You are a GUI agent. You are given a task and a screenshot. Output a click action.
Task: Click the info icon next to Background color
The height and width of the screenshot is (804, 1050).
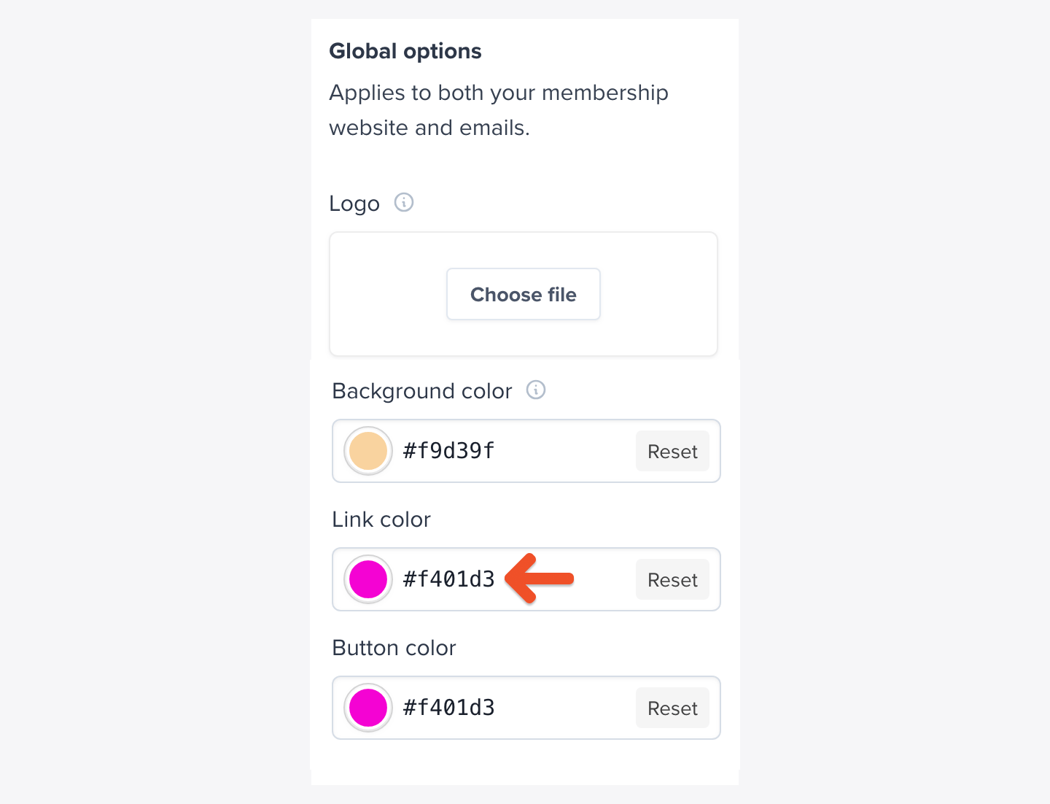[x=536, y=390]
